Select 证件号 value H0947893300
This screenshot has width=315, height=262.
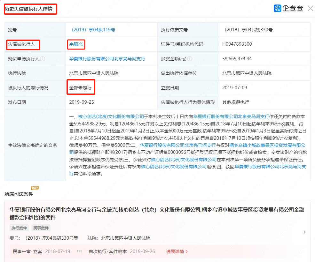pos(237,44)
